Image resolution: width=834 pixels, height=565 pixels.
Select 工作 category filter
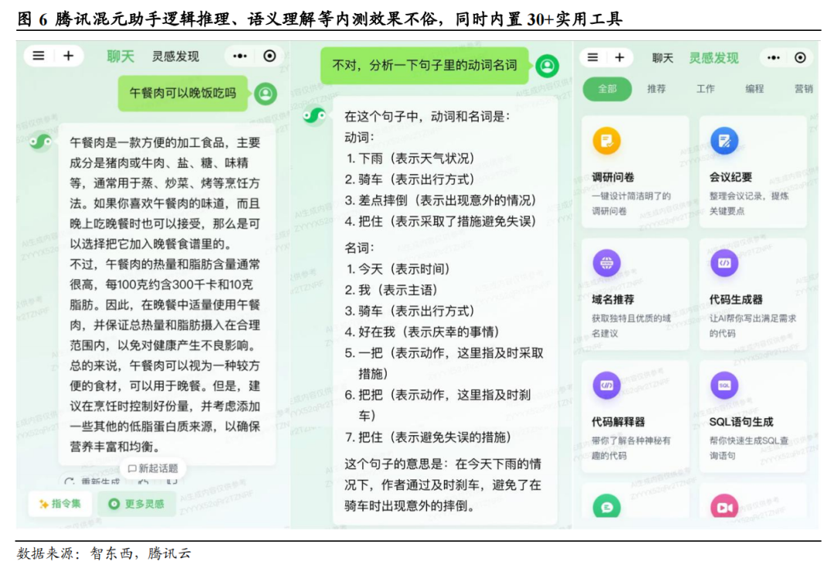coord(706,89)
